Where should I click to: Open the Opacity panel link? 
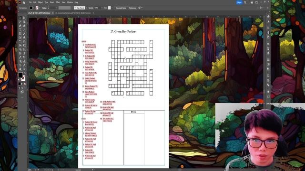(x=91, y=8)
